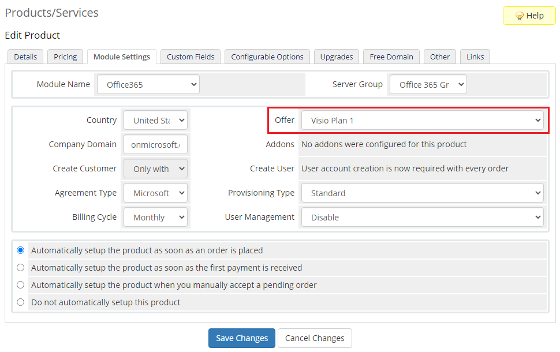
Task: Click the Products/Services page heading
Action: coord(52,13)
